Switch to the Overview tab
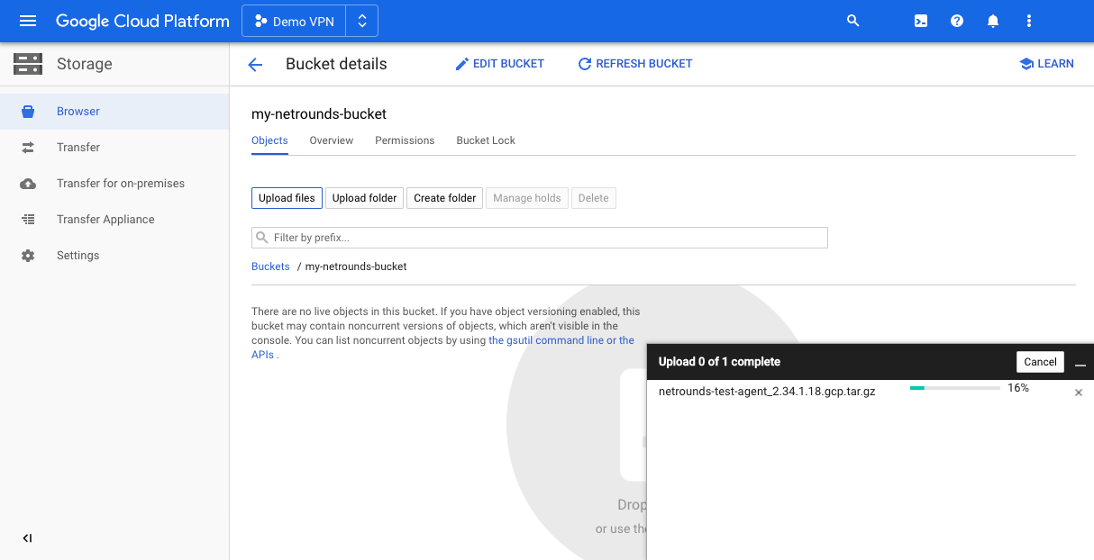The image size is (1094, 560). (x=331, y=140)
